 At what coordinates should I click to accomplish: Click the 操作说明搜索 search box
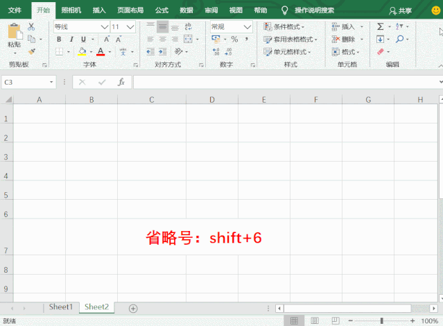coord(314,10)
